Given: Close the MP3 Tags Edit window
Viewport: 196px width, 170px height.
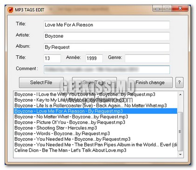Looking at the screenshot, I should pos(180,8).
